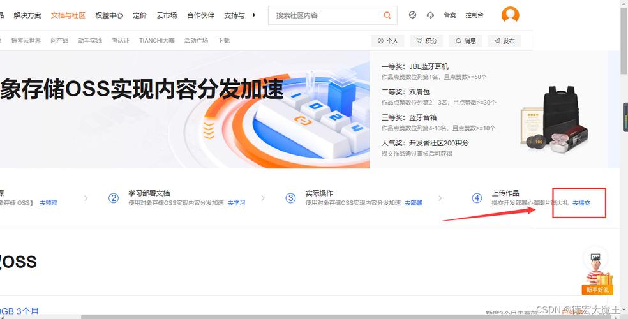Go to the 问产品 tab

pyautogui.click(x=59, y=40)
